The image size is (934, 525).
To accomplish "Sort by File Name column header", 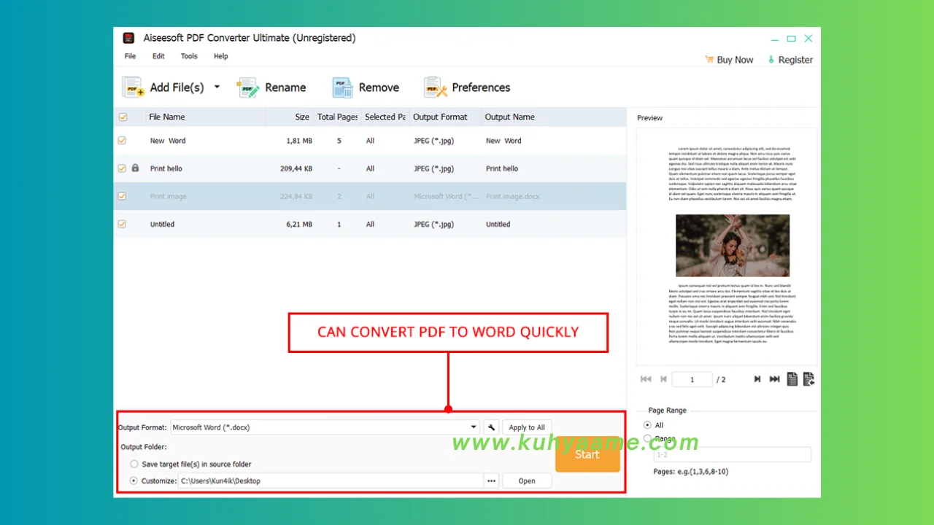I will click(166, 117).
